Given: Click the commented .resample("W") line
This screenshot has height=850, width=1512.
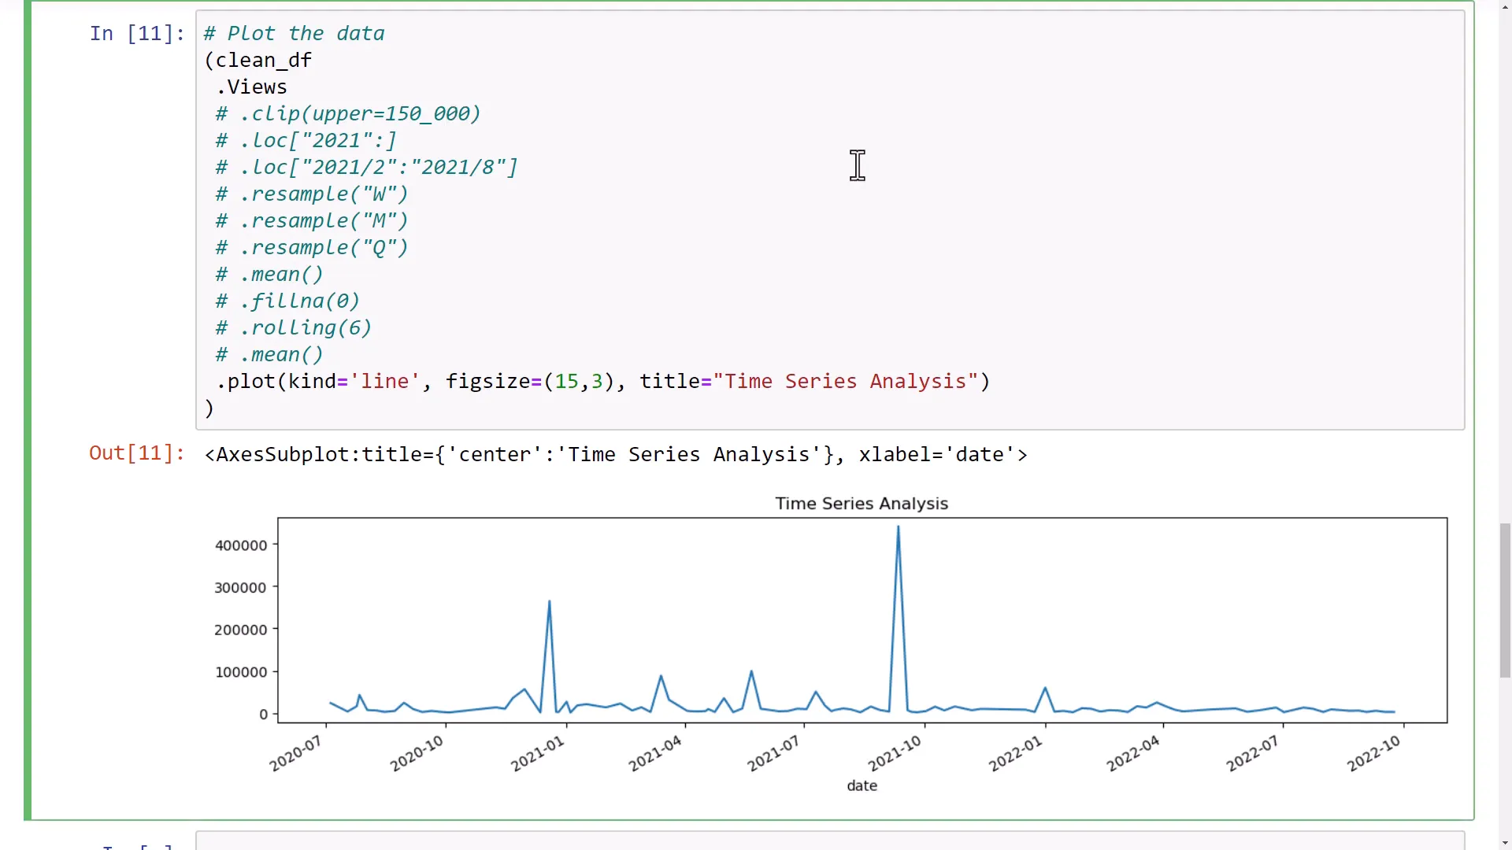Looking at the screenshot, I should coord(312,194).
